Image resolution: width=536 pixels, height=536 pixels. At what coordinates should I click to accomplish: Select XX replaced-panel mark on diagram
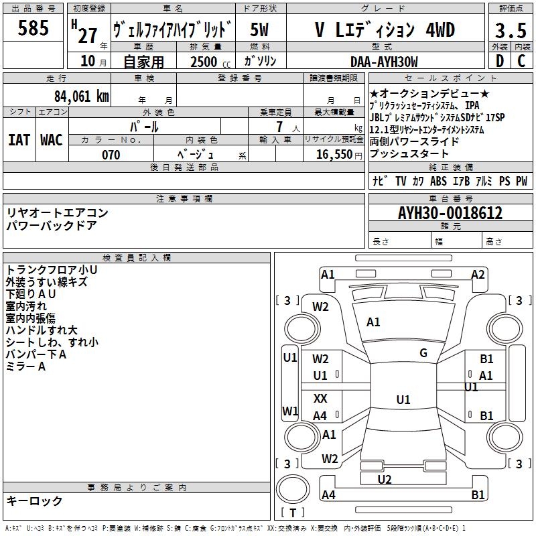320,398
